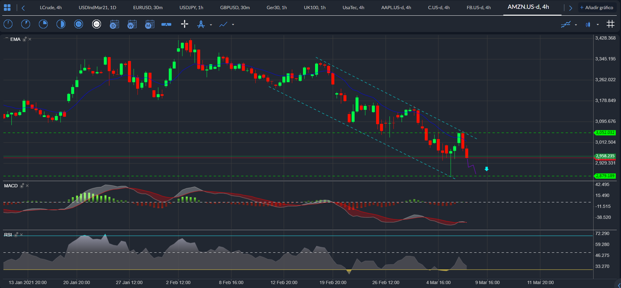
Task: Remove the RSI indicator
Action: pos(22,235)
